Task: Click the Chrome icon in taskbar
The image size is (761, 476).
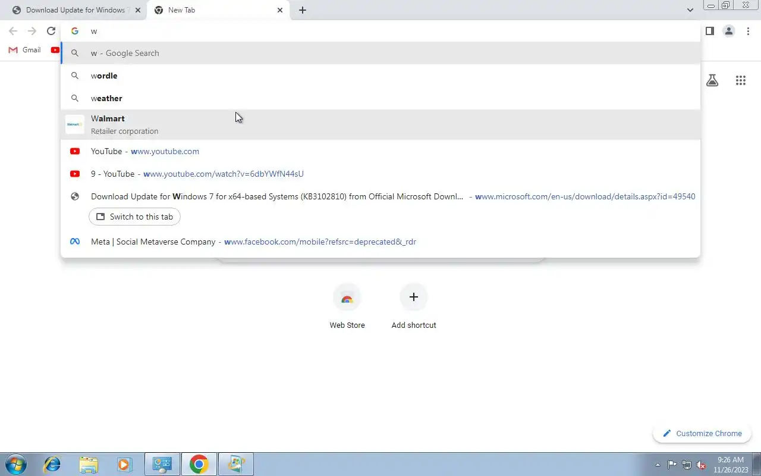Action: 199,464
